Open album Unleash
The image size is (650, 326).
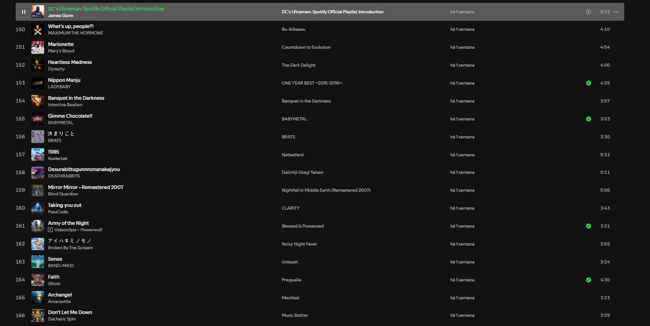[x=290, y=262]
